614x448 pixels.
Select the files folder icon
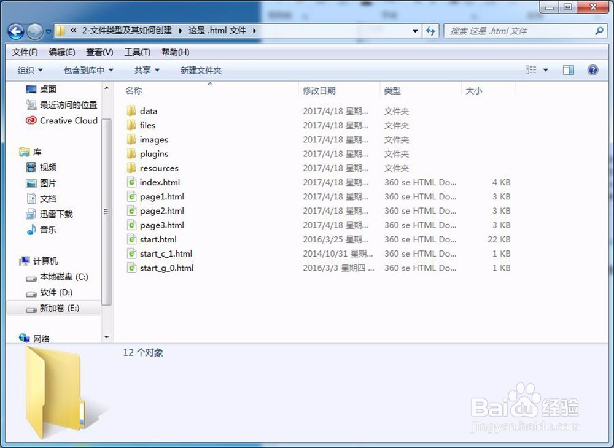pyautogui.click(x=131, y=125)
